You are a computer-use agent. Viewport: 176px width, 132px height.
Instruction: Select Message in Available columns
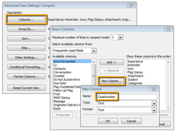pyautogui.click(x=67, y=101)
